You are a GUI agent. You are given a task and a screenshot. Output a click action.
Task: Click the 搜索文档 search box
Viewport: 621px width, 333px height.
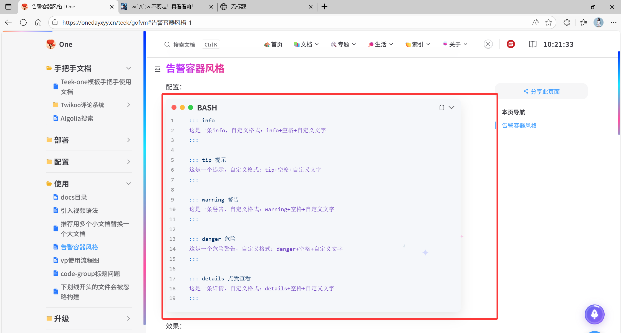point(184,45)
